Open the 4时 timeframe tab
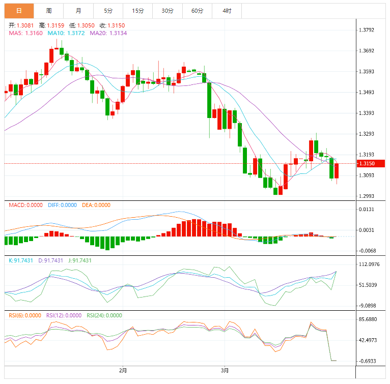 click(x=227, y=11)
